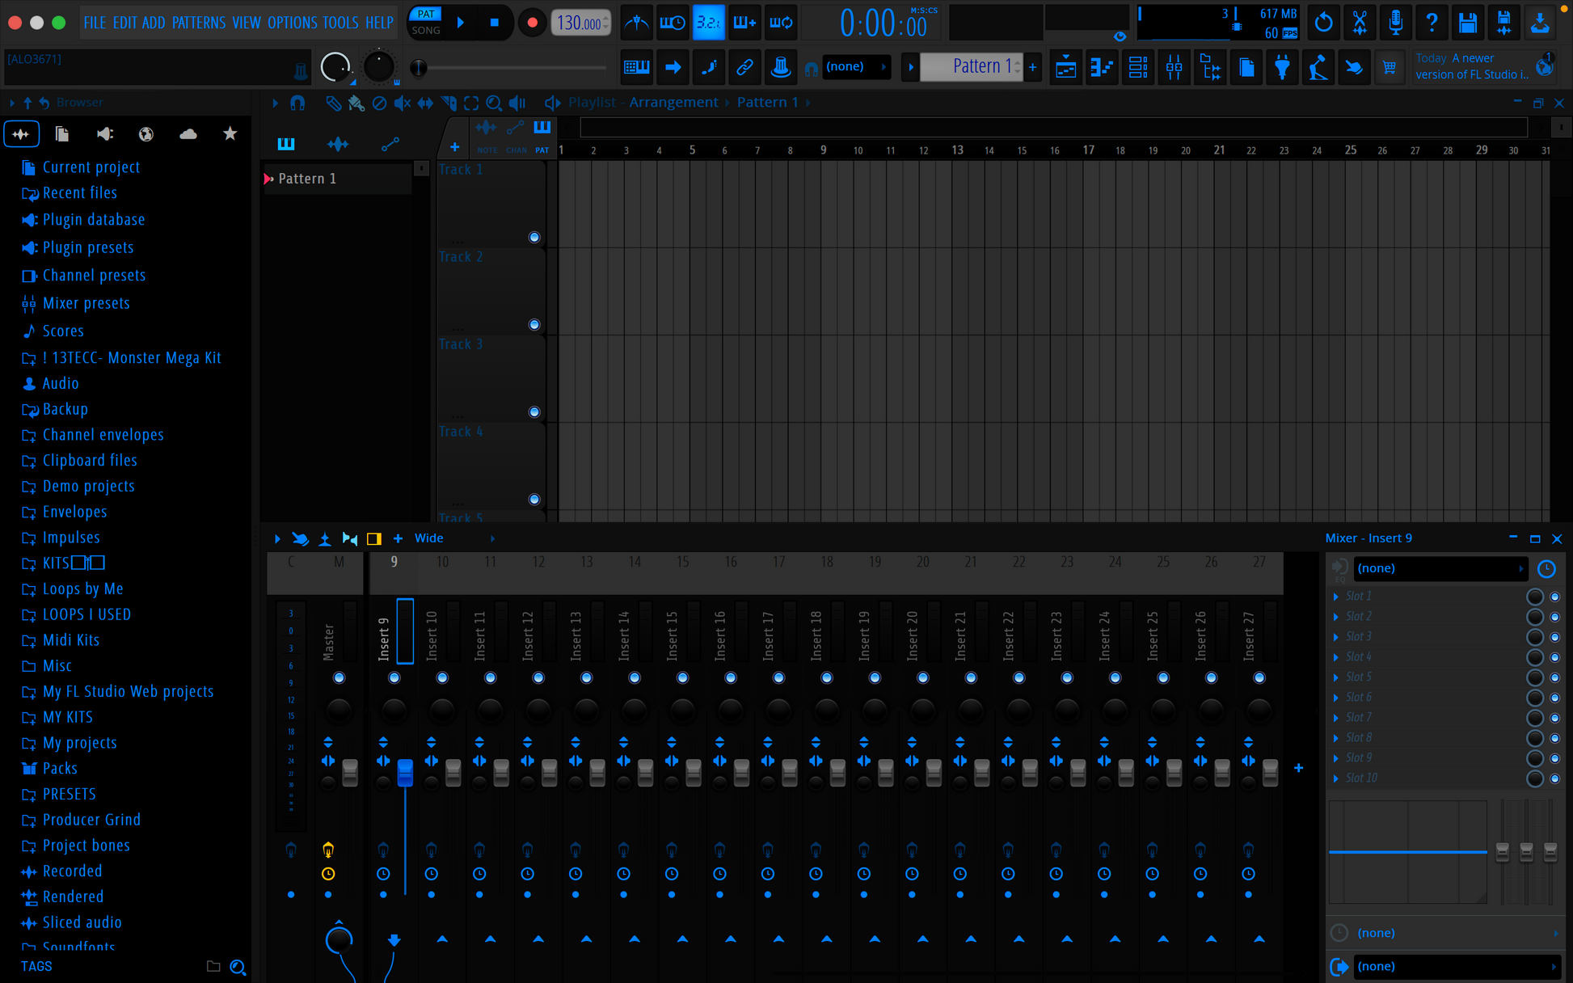
Task: Open the Plugin picker plug icon
Action: [1282, 67]
